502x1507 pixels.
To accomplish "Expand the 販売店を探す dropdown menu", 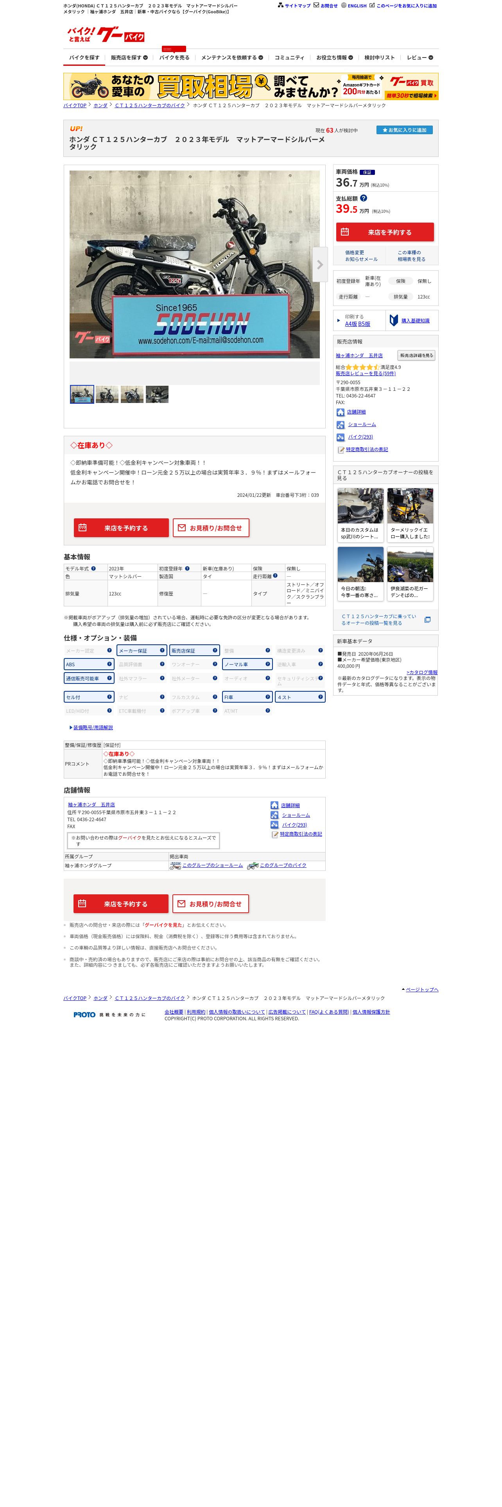I will click(129, 58).
